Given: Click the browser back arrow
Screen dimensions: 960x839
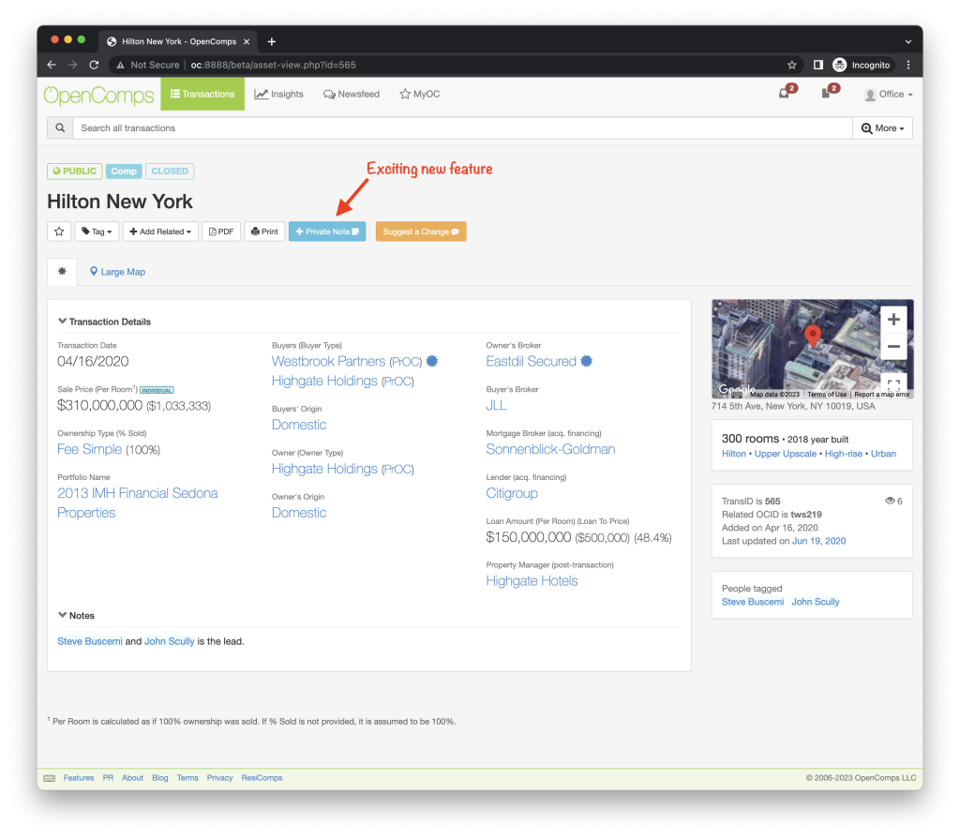Looking at the screenshot, I should [52, 65].
